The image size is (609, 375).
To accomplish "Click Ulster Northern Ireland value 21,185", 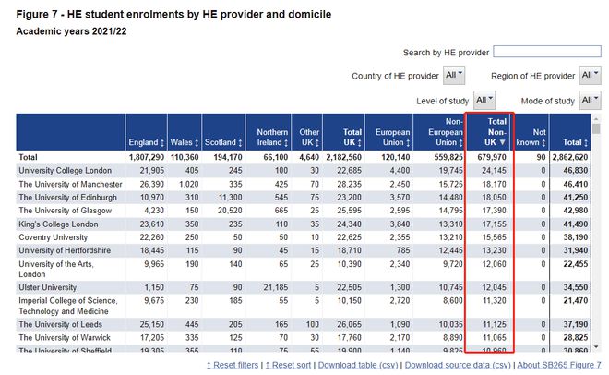I will tap(275, 287).
